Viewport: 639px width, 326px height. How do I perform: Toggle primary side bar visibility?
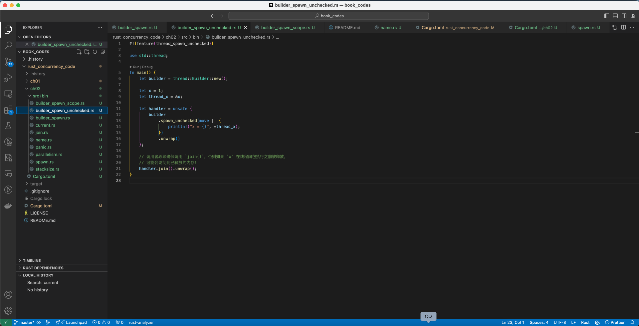(607, 16)
